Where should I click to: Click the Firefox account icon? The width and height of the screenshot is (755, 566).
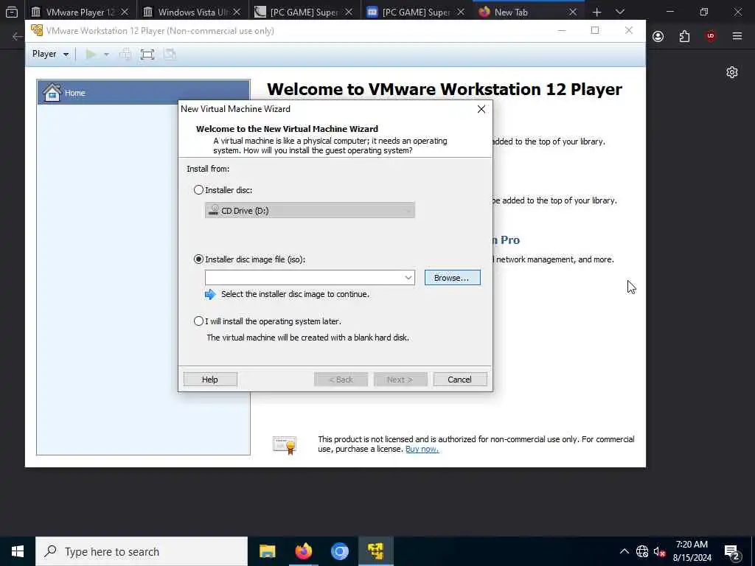[x=658, y=36]
